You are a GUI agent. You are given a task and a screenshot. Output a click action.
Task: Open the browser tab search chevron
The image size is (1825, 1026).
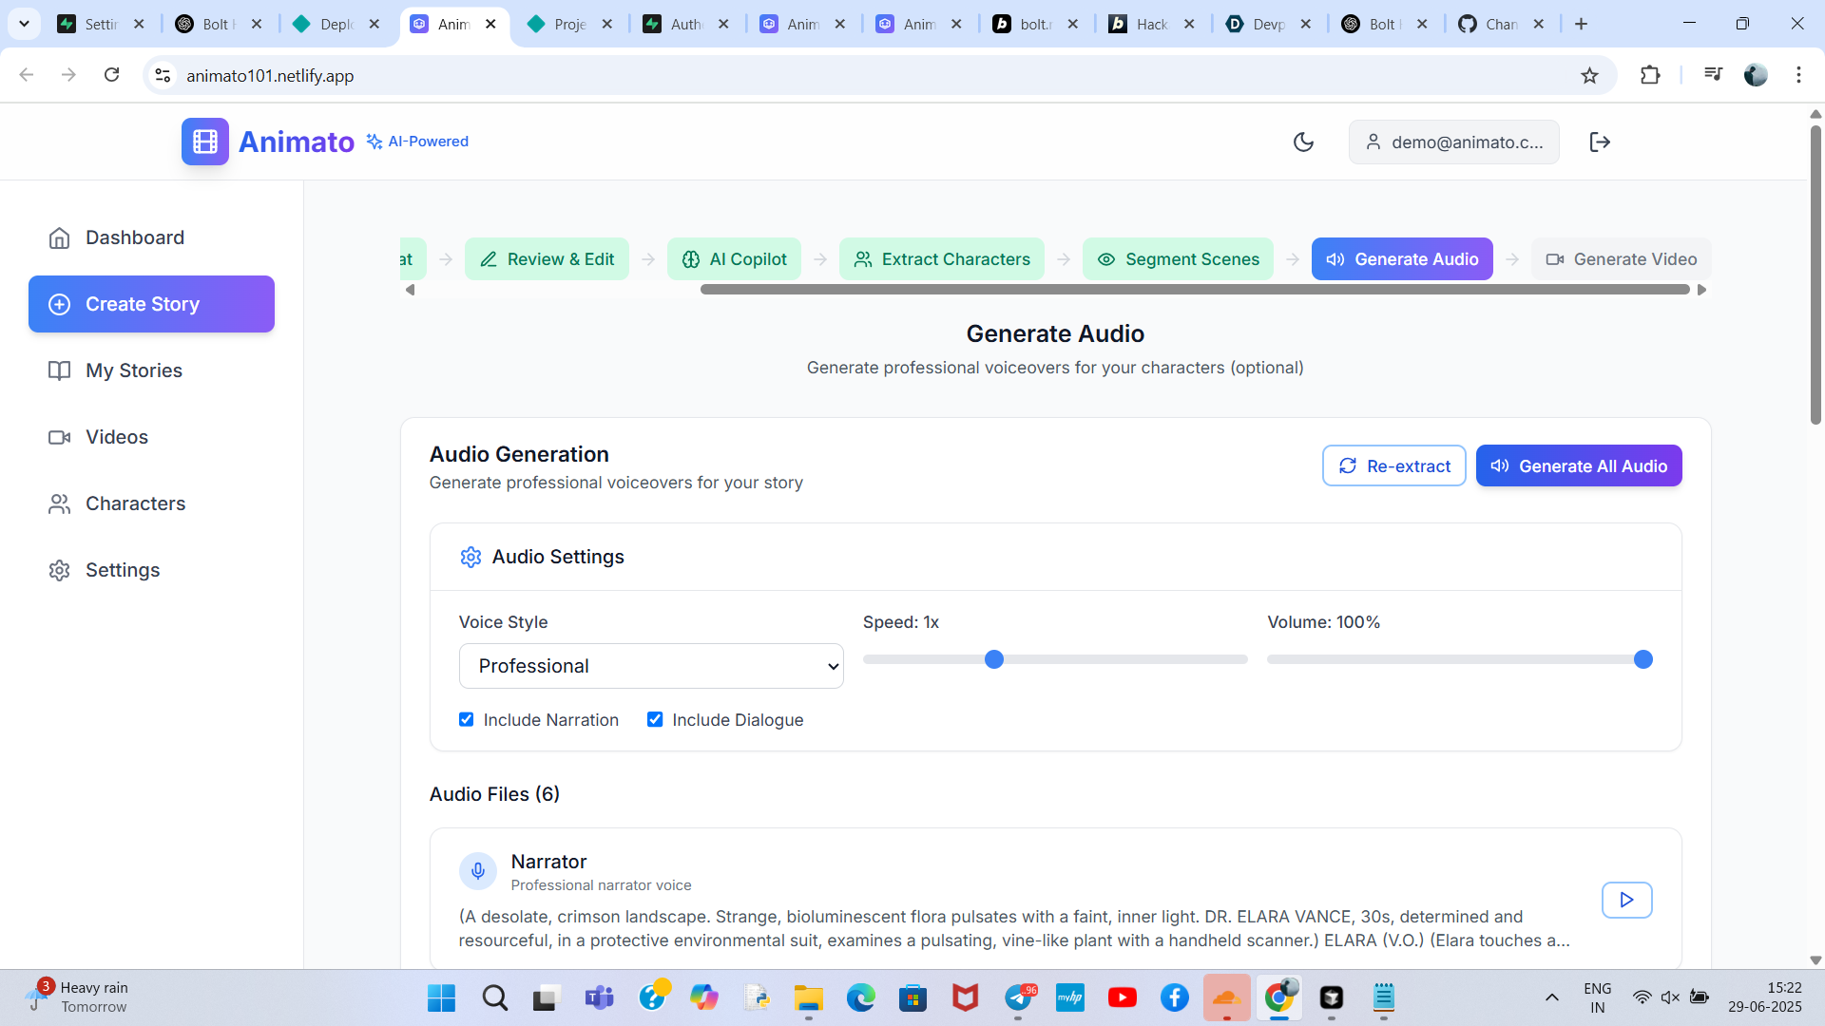(24, 24)
